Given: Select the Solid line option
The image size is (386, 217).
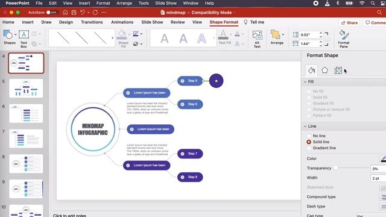Looking at the screenshot, I should (309, 142).
